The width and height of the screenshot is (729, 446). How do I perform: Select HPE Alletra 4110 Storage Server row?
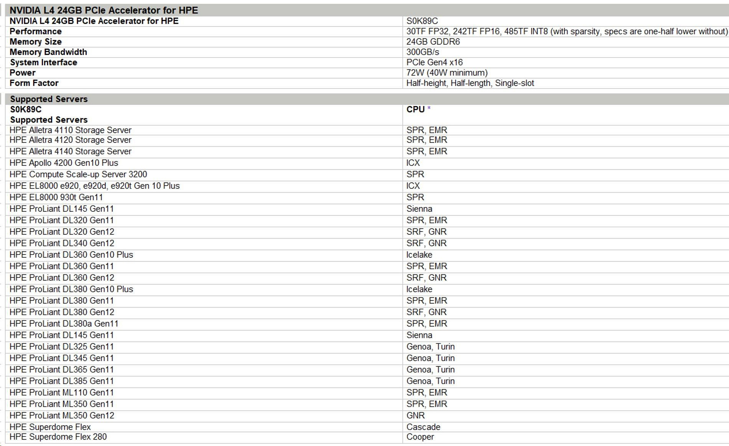click(70, 130)
